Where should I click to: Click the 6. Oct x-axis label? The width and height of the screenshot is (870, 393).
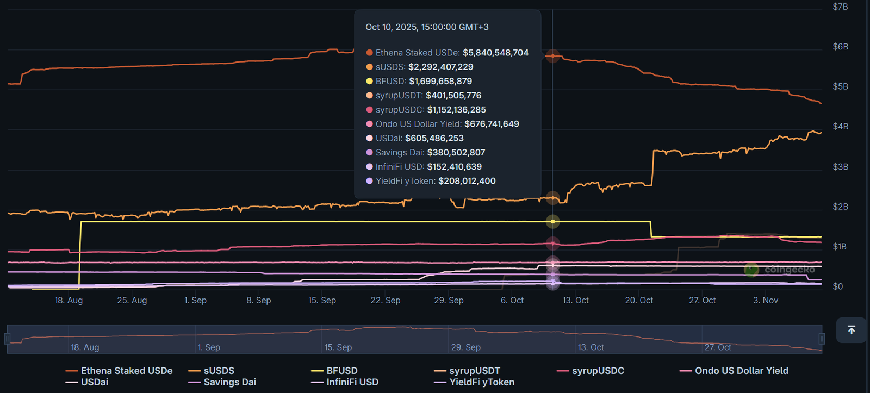tap(512, 300)
